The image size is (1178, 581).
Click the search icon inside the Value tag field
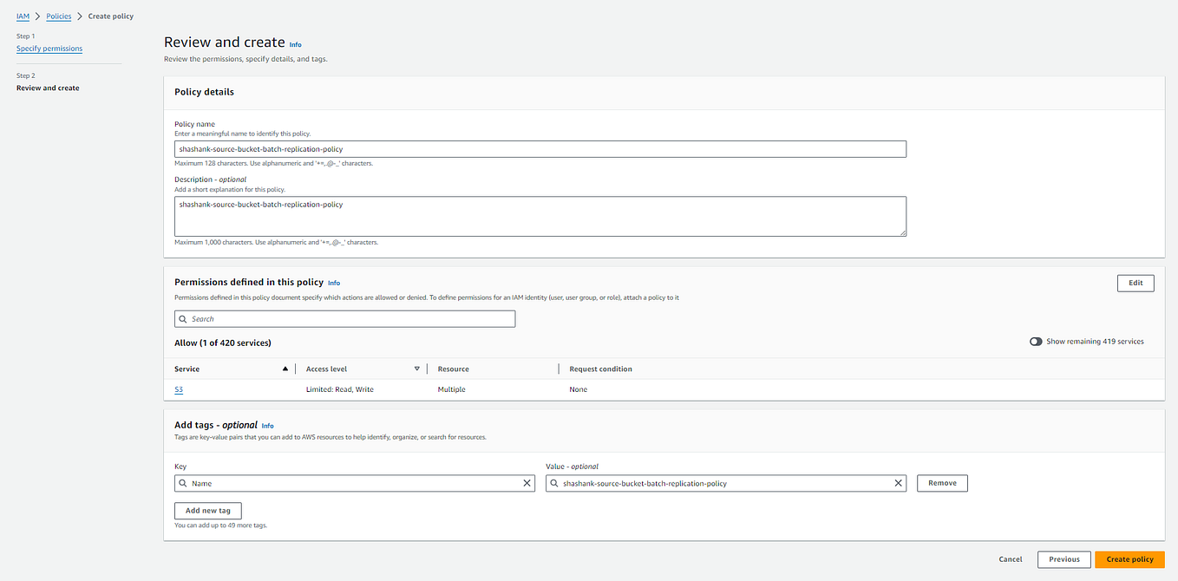point(554,483)
